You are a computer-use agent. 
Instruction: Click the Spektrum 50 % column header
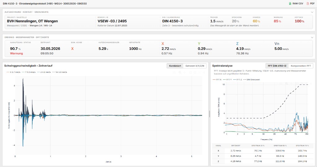(x=280, y=146)
